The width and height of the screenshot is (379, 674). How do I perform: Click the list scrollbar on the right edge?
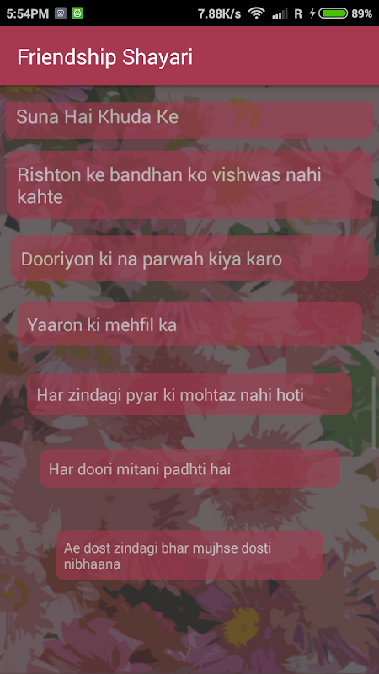point(374,413)
